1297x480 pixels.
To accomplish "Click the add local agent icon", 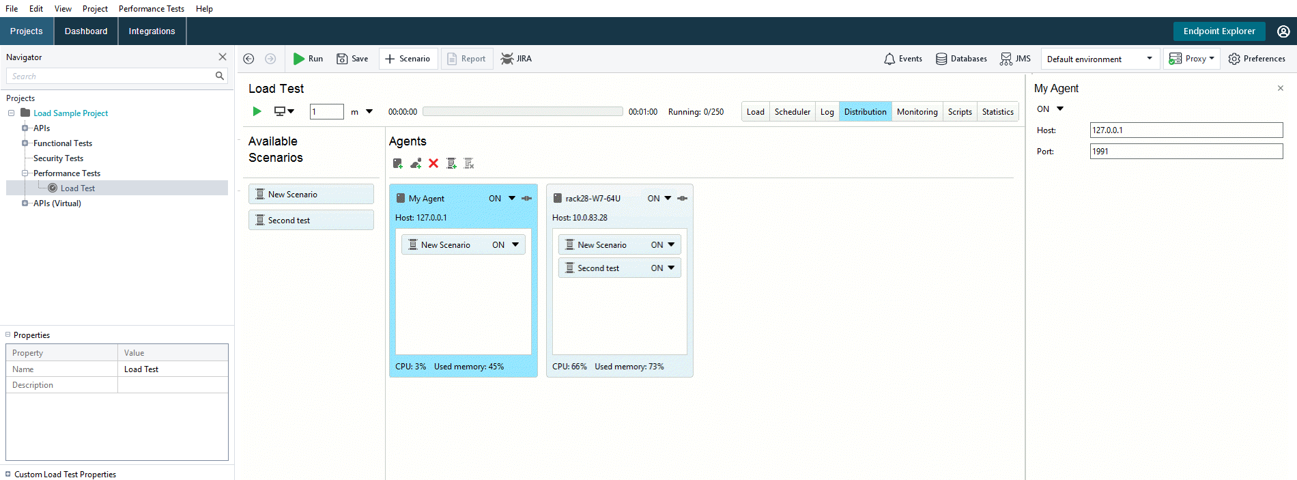I will tap(398, 163).
